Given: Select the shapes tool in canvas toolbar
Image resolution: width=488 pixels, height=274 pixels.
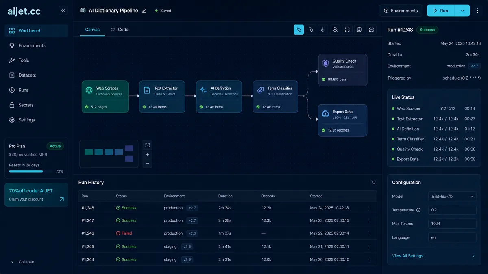Looking at the screenshot, I should tap(311, 29).
